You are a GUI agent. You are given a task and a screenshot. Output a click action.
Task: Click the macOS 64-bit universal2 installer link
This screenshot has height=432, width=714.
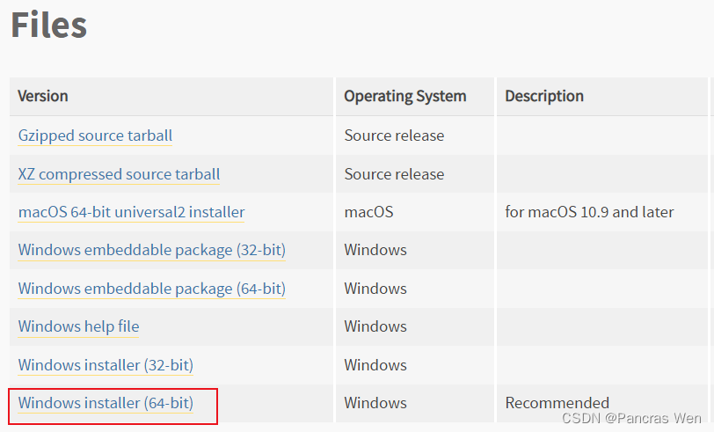tap(131, 212)
